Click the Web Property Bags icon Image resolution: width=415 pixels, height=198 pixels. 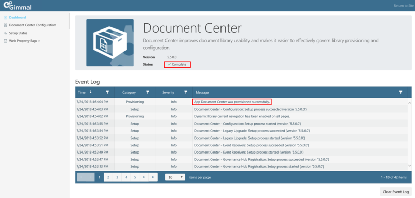click(6, 41)
